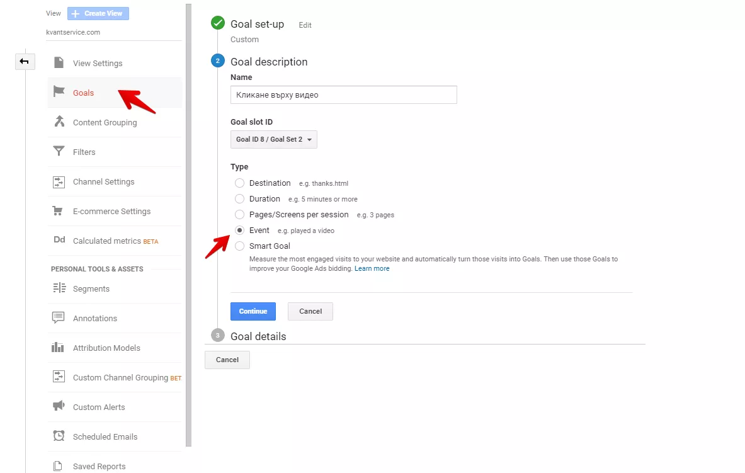Click the Content Grouping figure icon
Viewport: 745px width, 473px height.
pyautogui.click(x=59, y=121)
